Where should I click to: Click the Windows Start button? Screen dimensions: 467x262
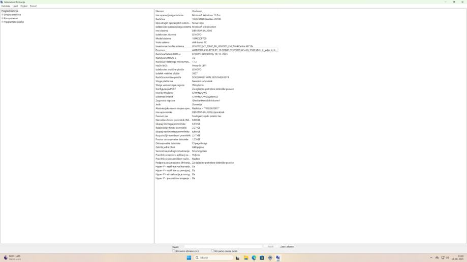[x=189, y=257]
